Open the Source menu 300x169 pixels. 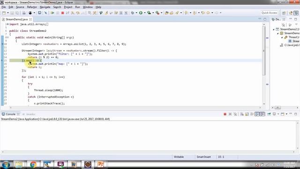coord(20,7)
